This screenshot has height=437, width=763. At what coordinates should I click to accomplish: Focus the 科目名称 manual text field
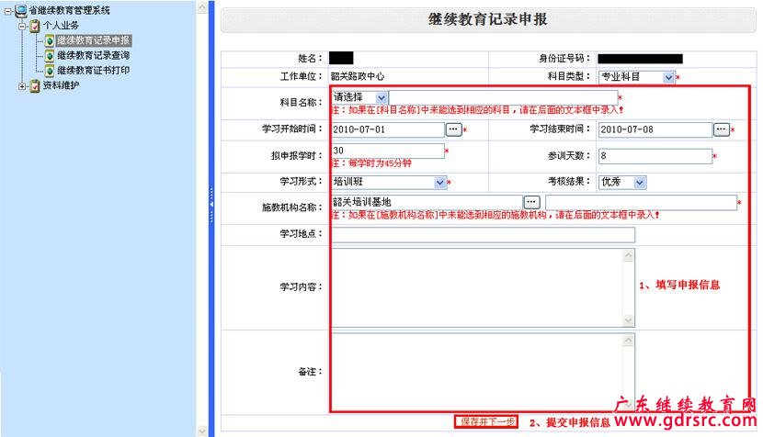(503, 97)
